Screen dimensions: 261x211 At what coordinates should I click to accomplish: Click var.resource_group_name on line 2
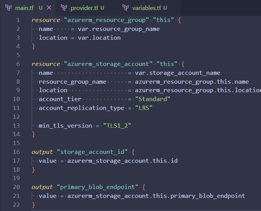119,29
